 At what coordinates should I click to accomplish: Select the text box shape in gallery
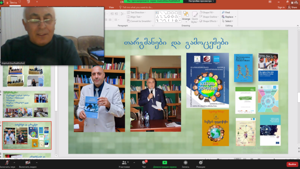pyautogui.click(x=157, y=13)
